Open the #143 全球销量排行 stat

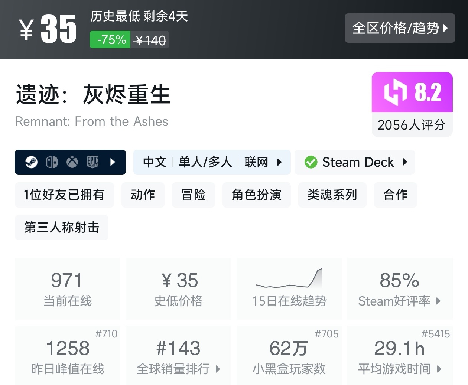click(x=178, y=355)
